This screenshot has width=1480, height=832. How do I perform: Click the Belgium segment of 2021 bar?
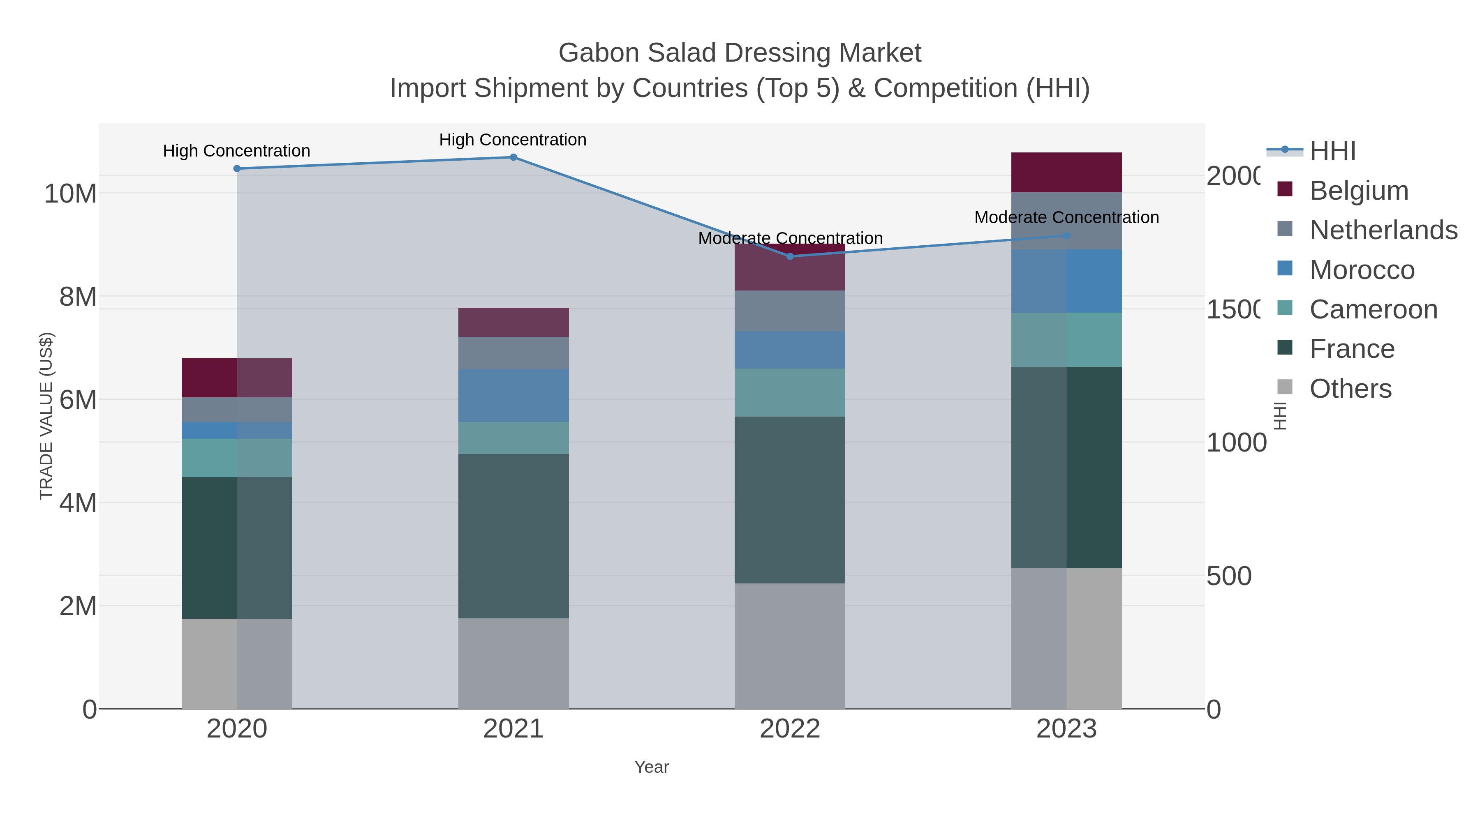tap(513, 322)
